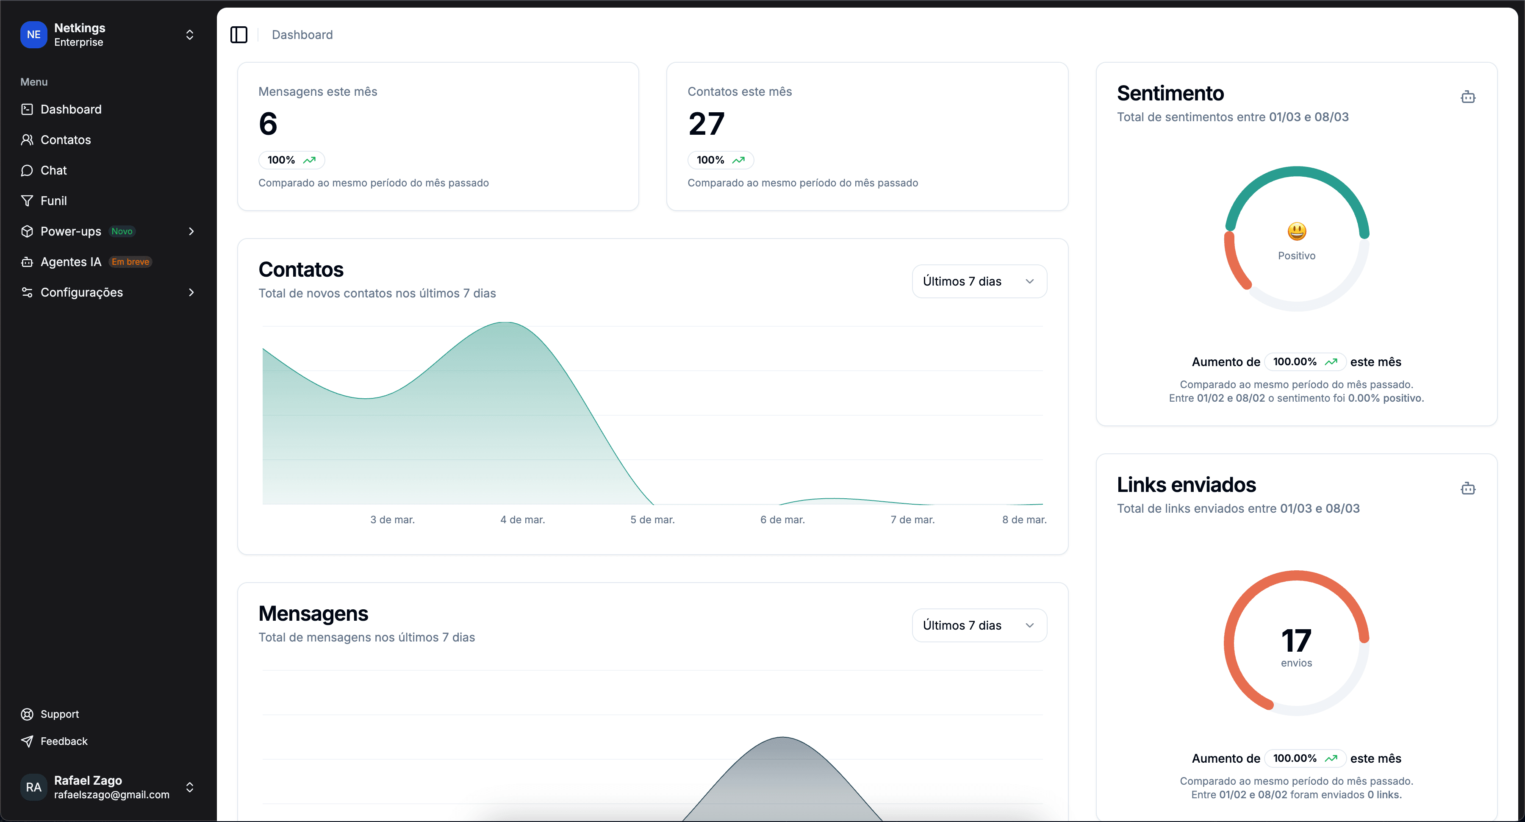The image size is (1525, 822).
Task: Click the Sentimento gauge green arc
Action: [1297, 172]
